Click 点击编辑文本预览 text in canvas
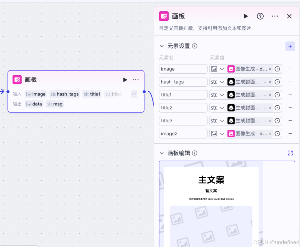300x247 pixels. click(211, 199)
